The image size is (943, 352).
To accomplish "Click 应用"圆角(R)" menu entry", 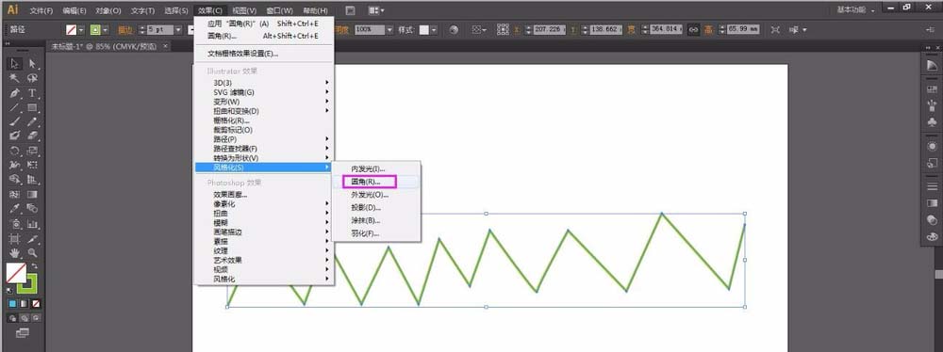I will click(x=263, y=24).
